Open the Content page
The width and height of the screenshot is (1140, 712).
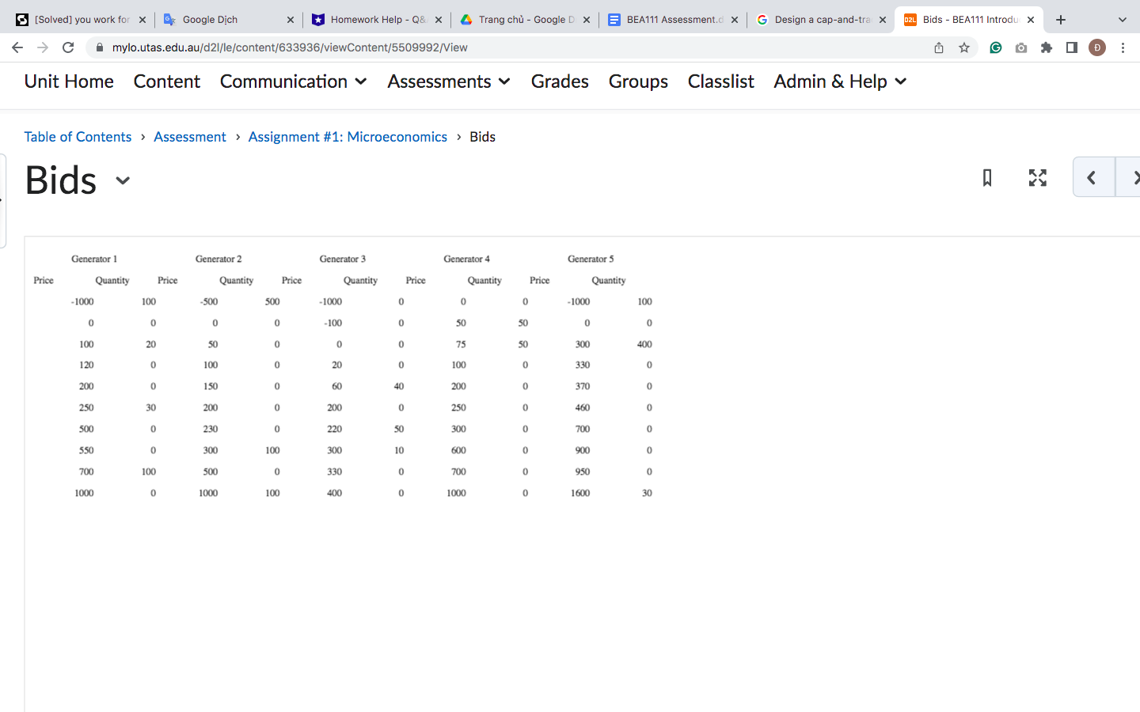click(167, 81)
